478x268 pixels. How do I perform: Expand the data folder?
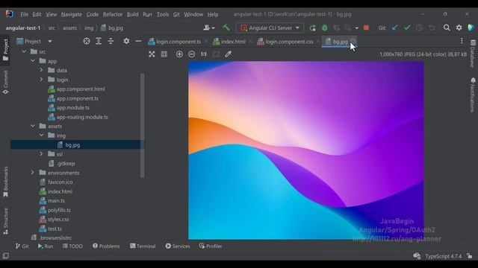(x=41, y=70)
